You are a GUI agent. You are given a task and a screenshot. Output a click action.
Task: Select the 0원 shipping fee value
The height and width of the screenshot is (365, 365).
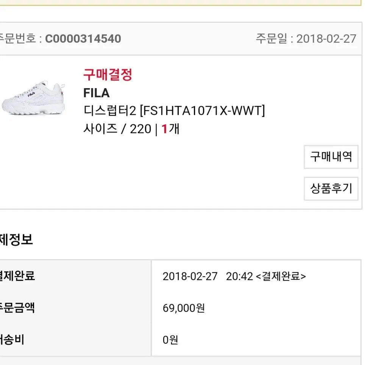pos(170,340)
